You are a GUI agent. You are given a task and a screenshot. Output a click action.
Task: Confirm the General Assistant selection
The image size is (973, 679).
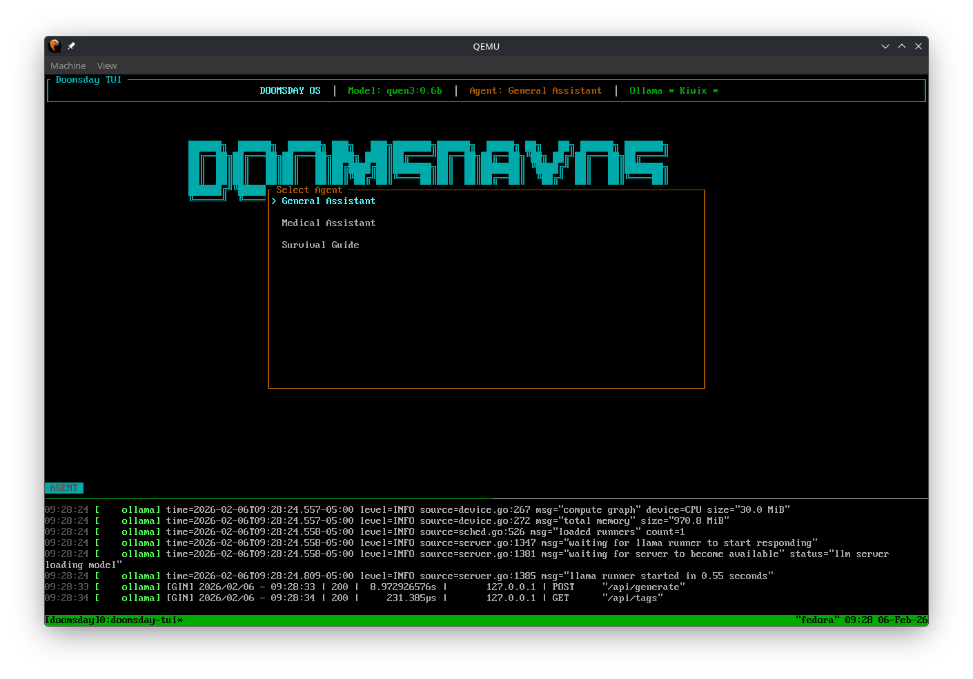click(328, 201)
